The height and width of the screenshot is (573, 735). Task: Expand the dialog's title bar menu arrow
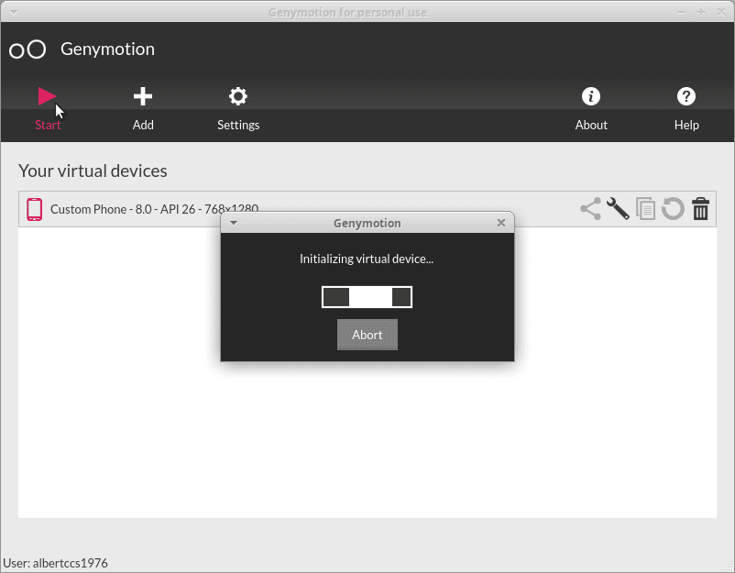click(x=234, y=223)
